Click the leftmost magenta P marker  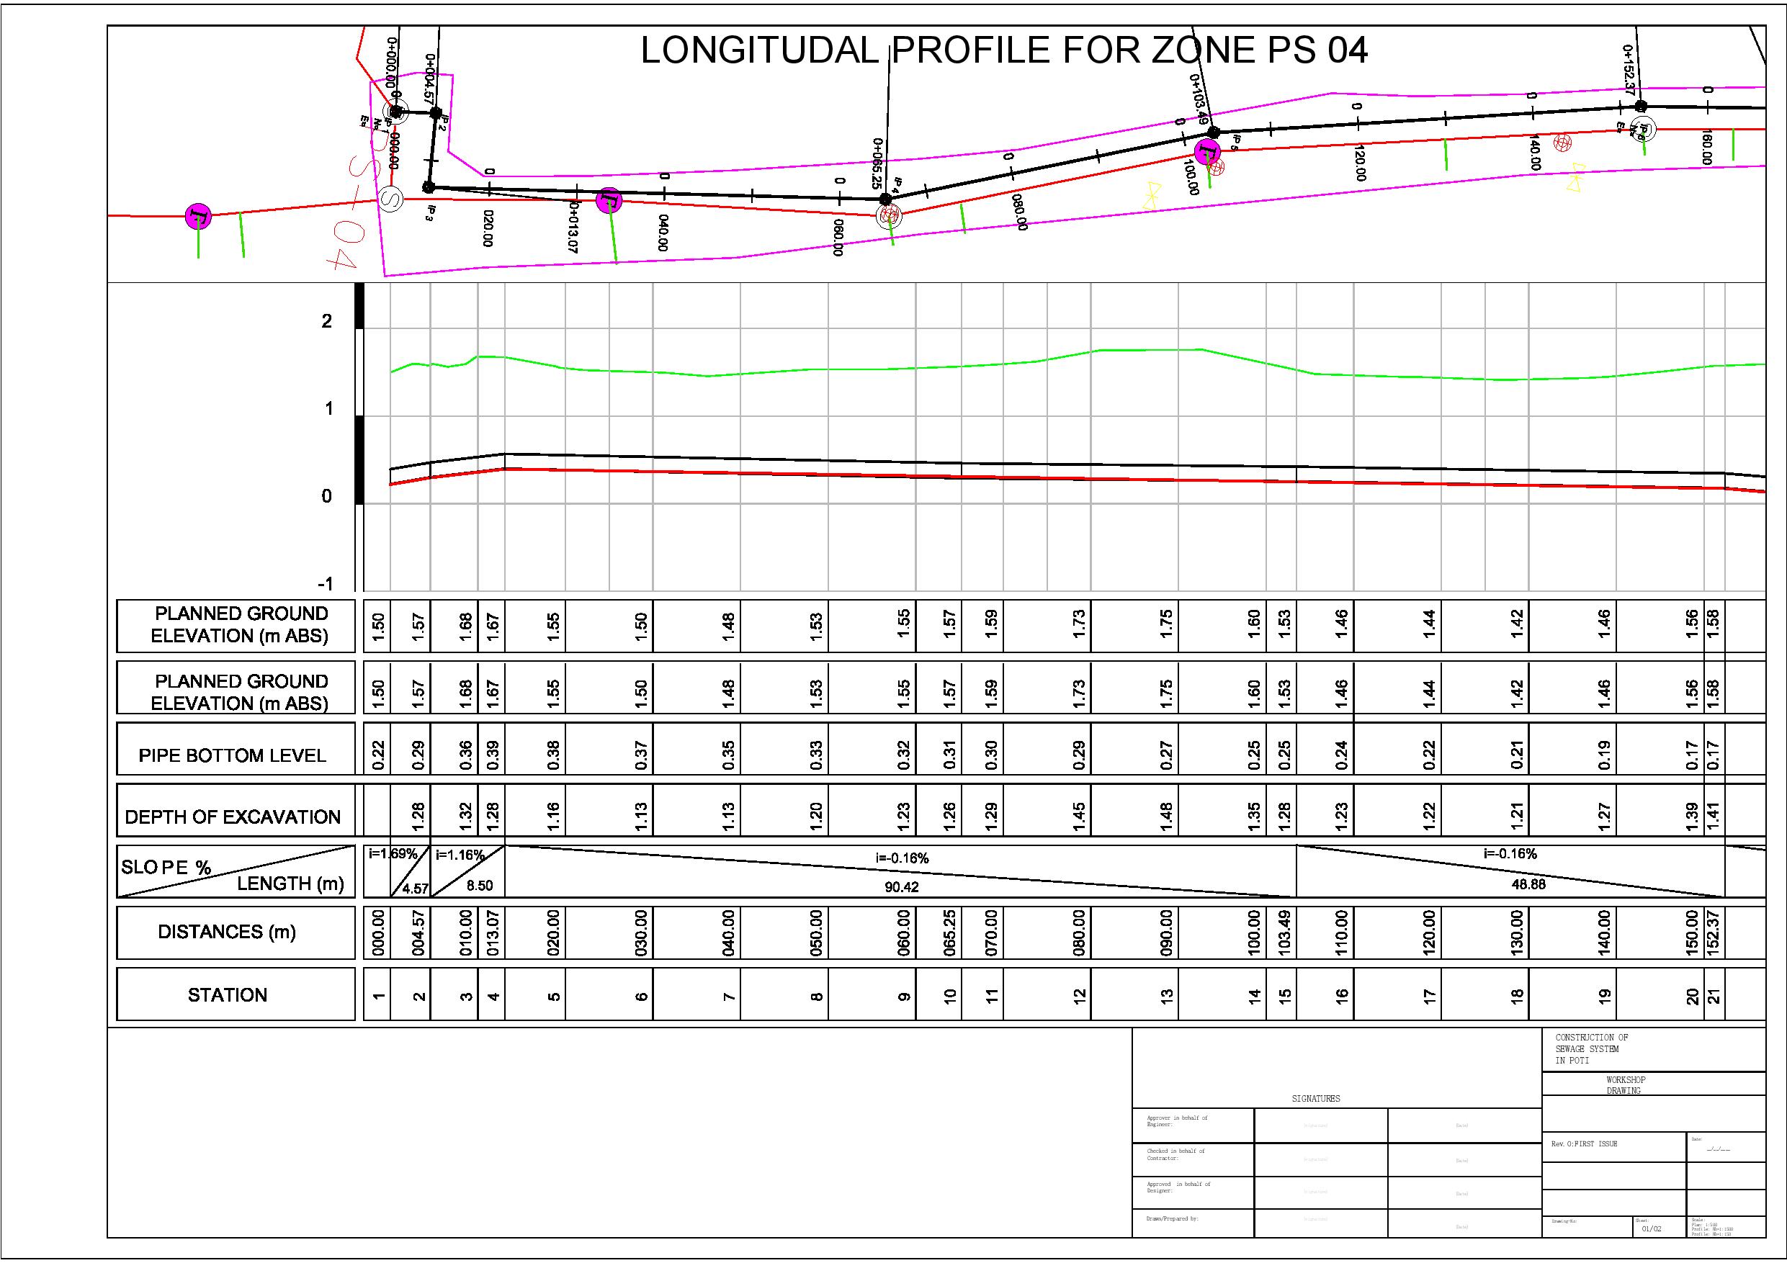199,215
